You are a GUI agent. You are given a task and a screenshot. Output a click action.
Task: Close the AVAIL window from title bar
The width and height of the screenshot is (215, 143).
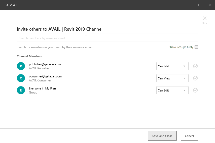click(x=210, y=5)
